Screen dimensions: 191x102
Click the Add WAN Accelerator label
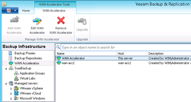[14, 30]
